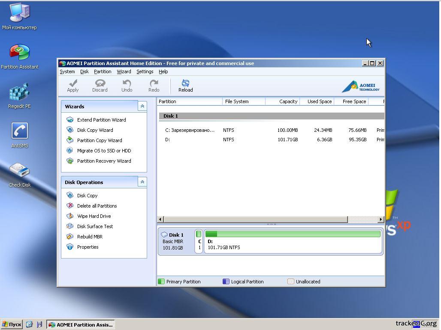Sort list by Capacity column header
Viewport: 441px width, 330px height.
click(288, 101)
